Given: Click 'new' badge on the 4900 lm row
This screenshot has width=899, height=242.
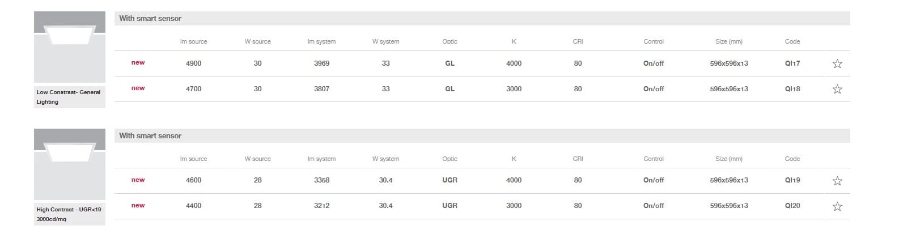Looking at the screenshot, I should click(138, 63).
